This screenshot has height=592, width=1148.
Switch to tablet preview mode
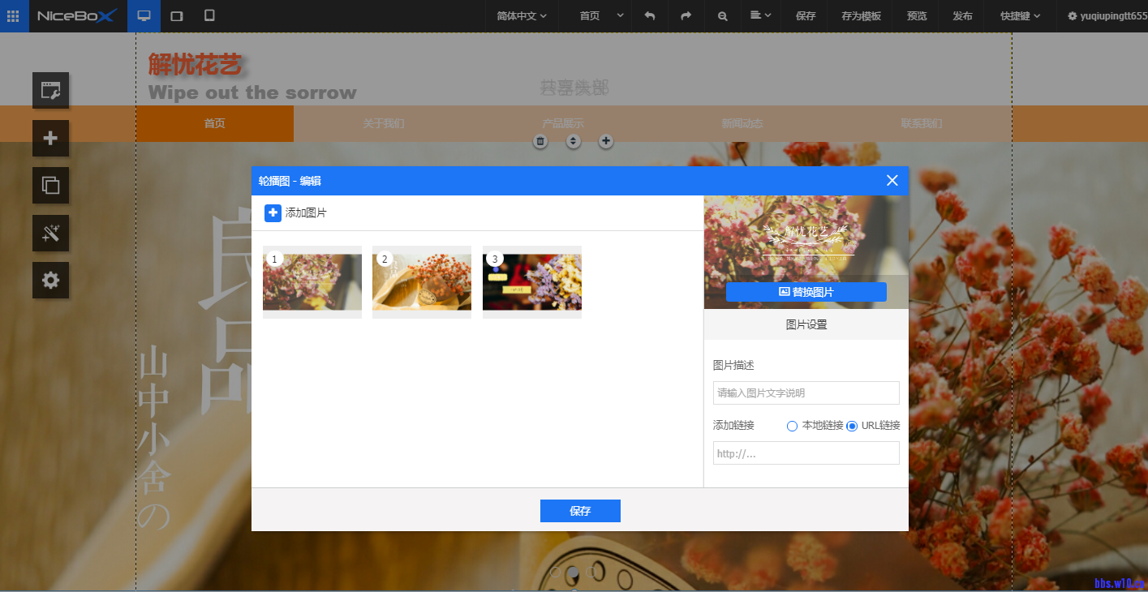[177, 15]
